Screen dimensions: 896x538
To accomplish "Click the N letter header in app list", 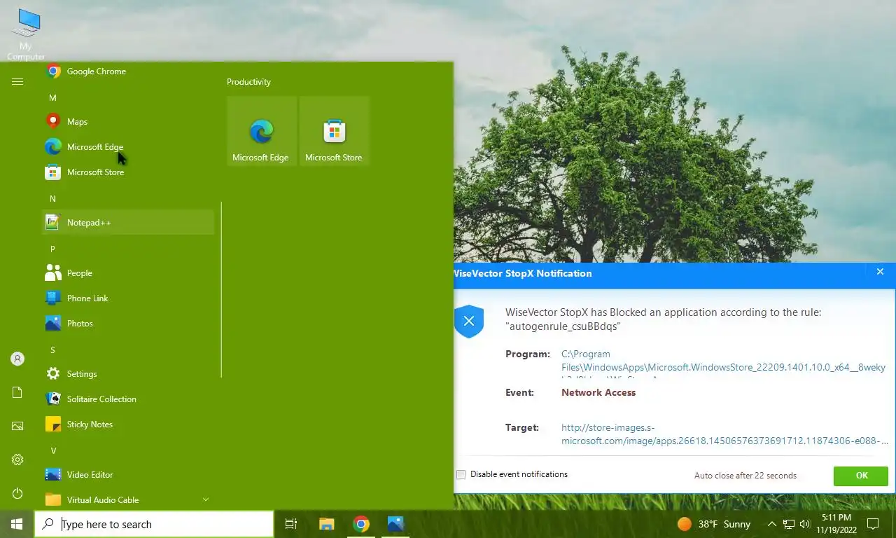I will point(52,199).
